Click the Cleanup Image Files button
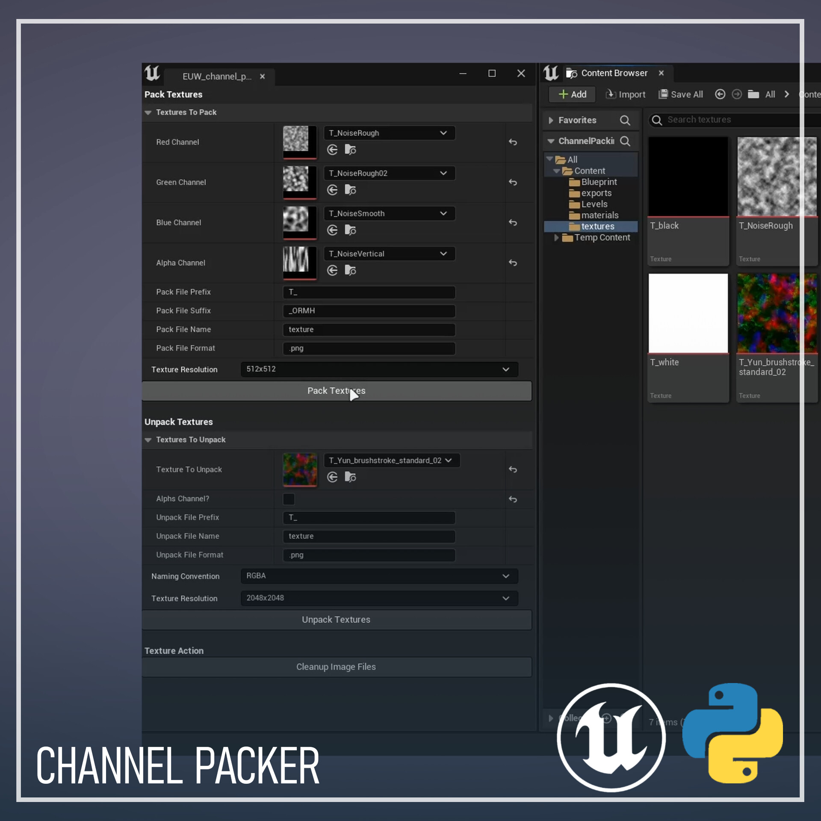Image resolution: width=821 pixels, height=821 pixels. (336, 667)
